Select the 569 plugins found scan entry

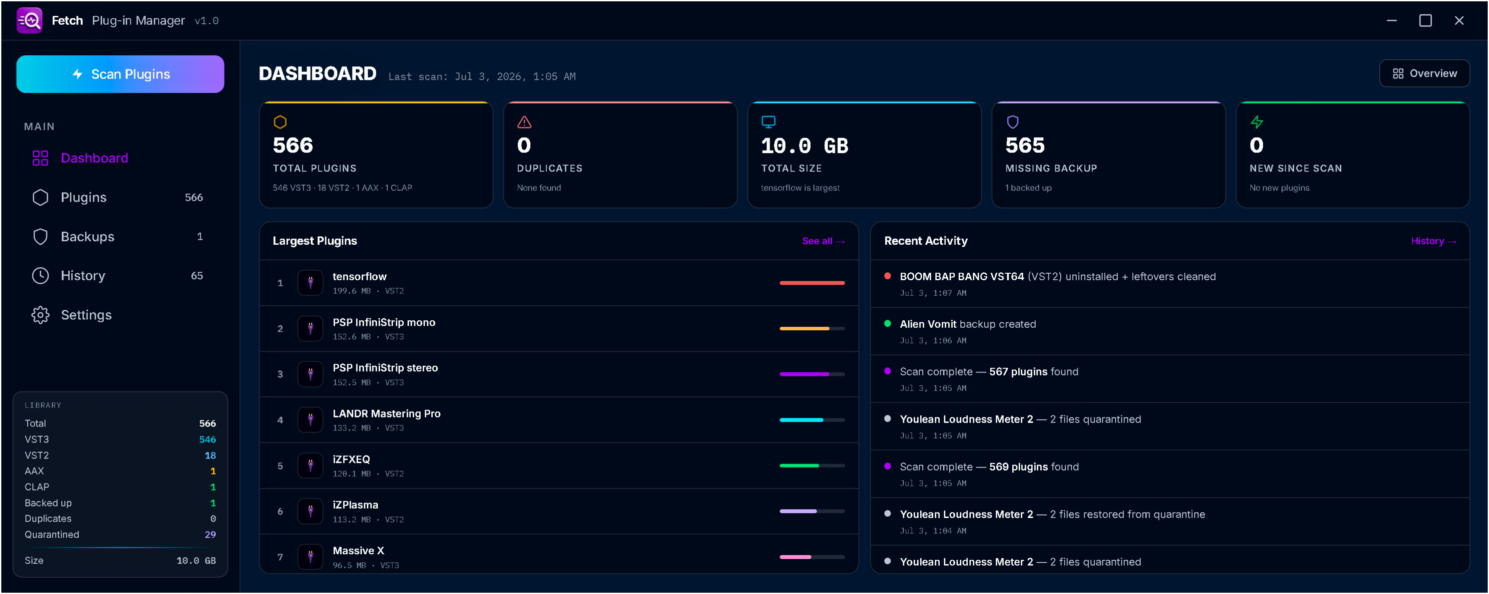pos(1170,474)
